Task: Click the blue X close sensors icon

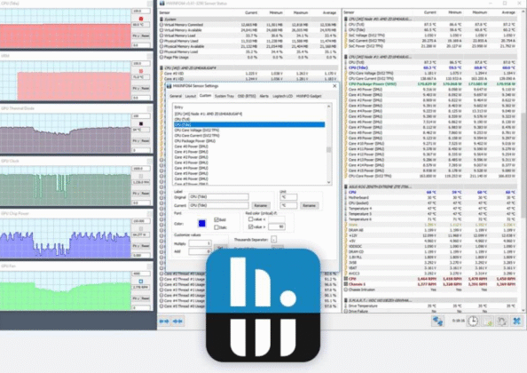Action: coord(517,321)
